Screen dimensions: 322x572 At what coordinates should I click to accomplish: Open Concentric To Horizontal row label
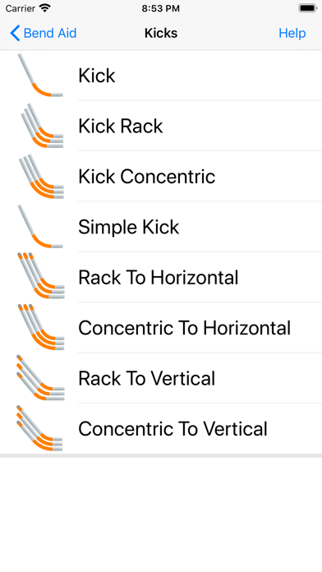point(185,328)
